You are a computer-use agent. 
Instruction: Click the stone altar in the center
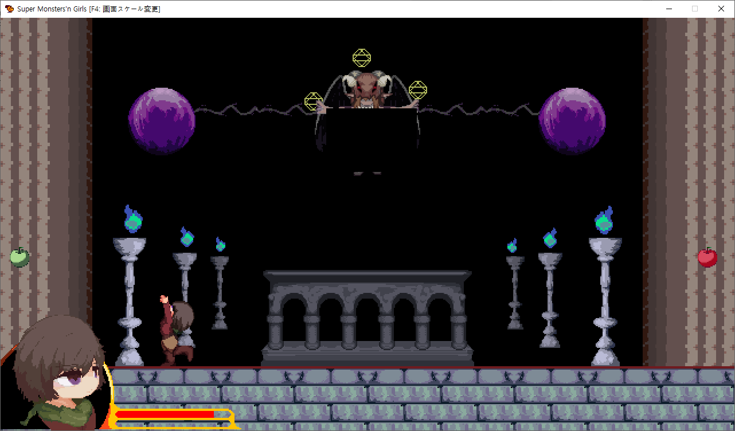tap(367, 318)
